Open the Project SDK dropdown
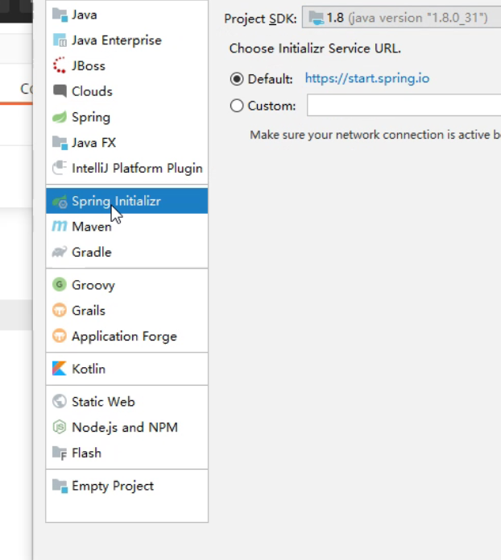This screenshot has width=501, height=560. (x=401, y=18)
